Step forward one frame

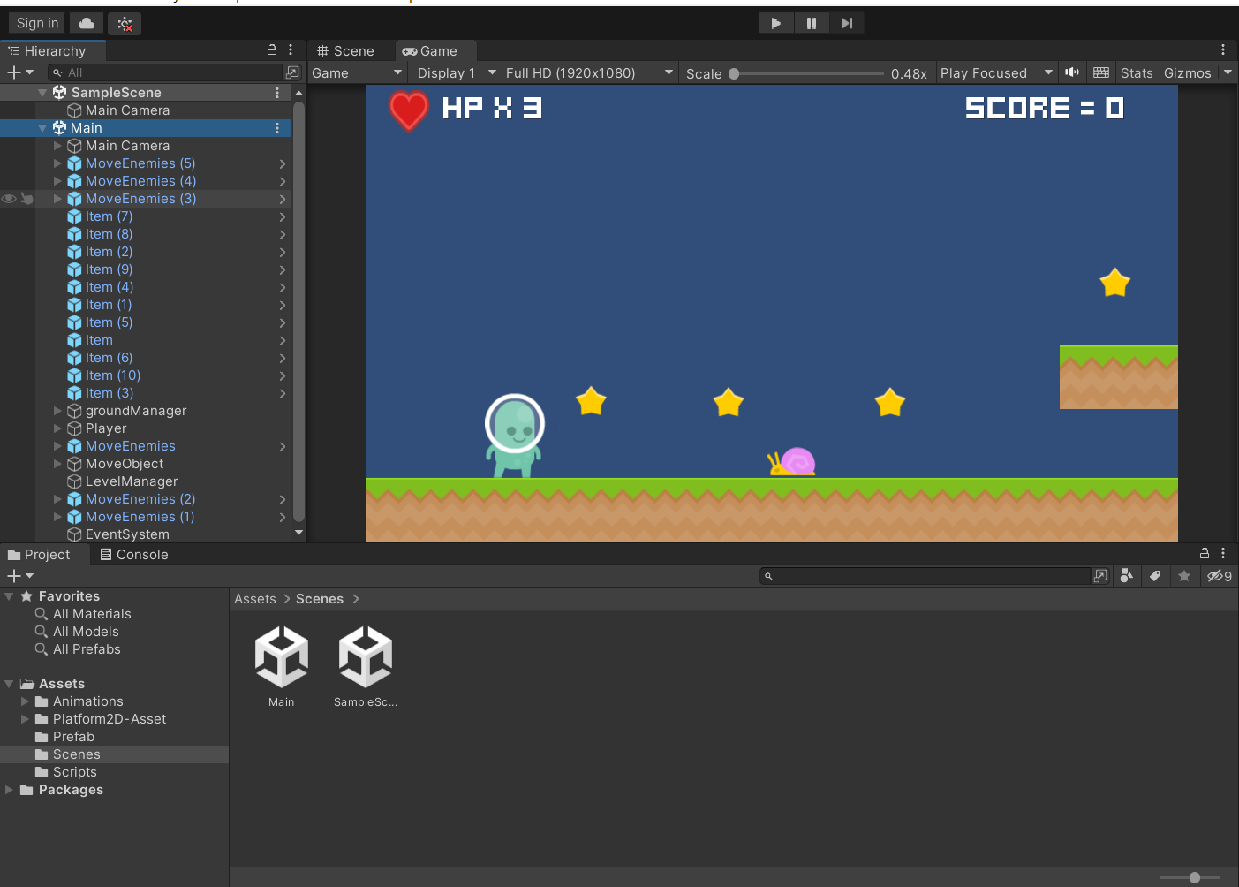click(847, 22)
